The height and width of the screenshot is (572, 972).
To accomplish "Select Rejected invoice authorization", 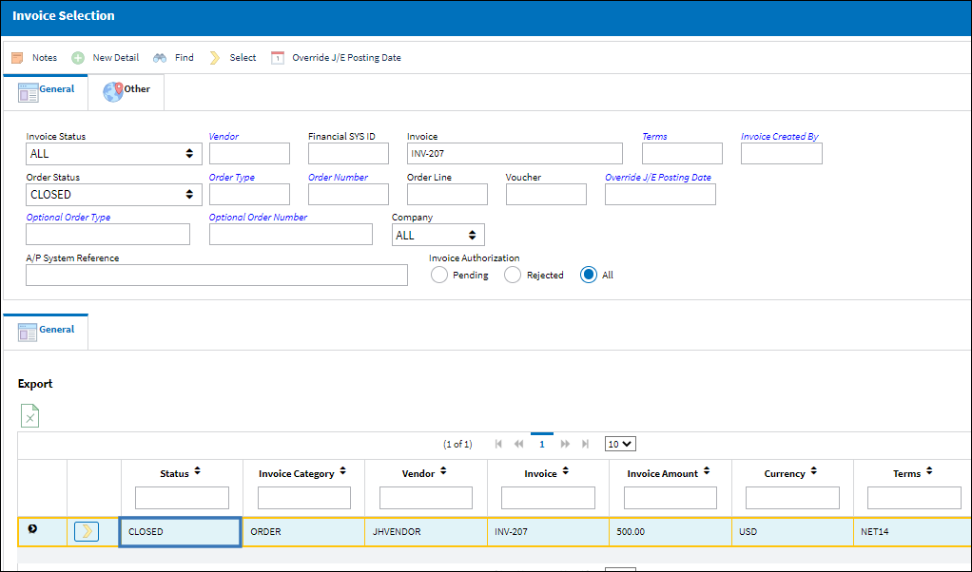I will pyautogui.click(x=512, y=275).
